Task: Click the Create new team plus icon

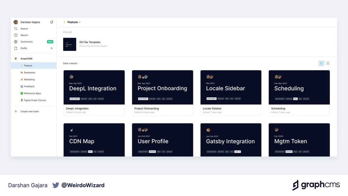Action: point(16,112)
